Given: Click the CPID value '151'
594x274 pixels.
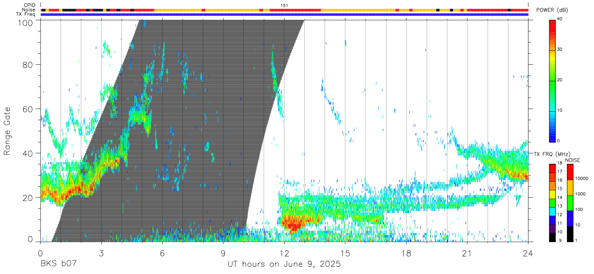Looking at the screenshot, I should tap(284, 5).
